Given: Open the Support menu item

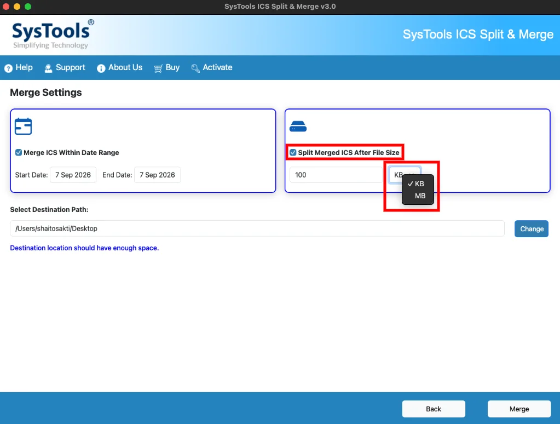Looking at the screenshot, I should (65, 67).
